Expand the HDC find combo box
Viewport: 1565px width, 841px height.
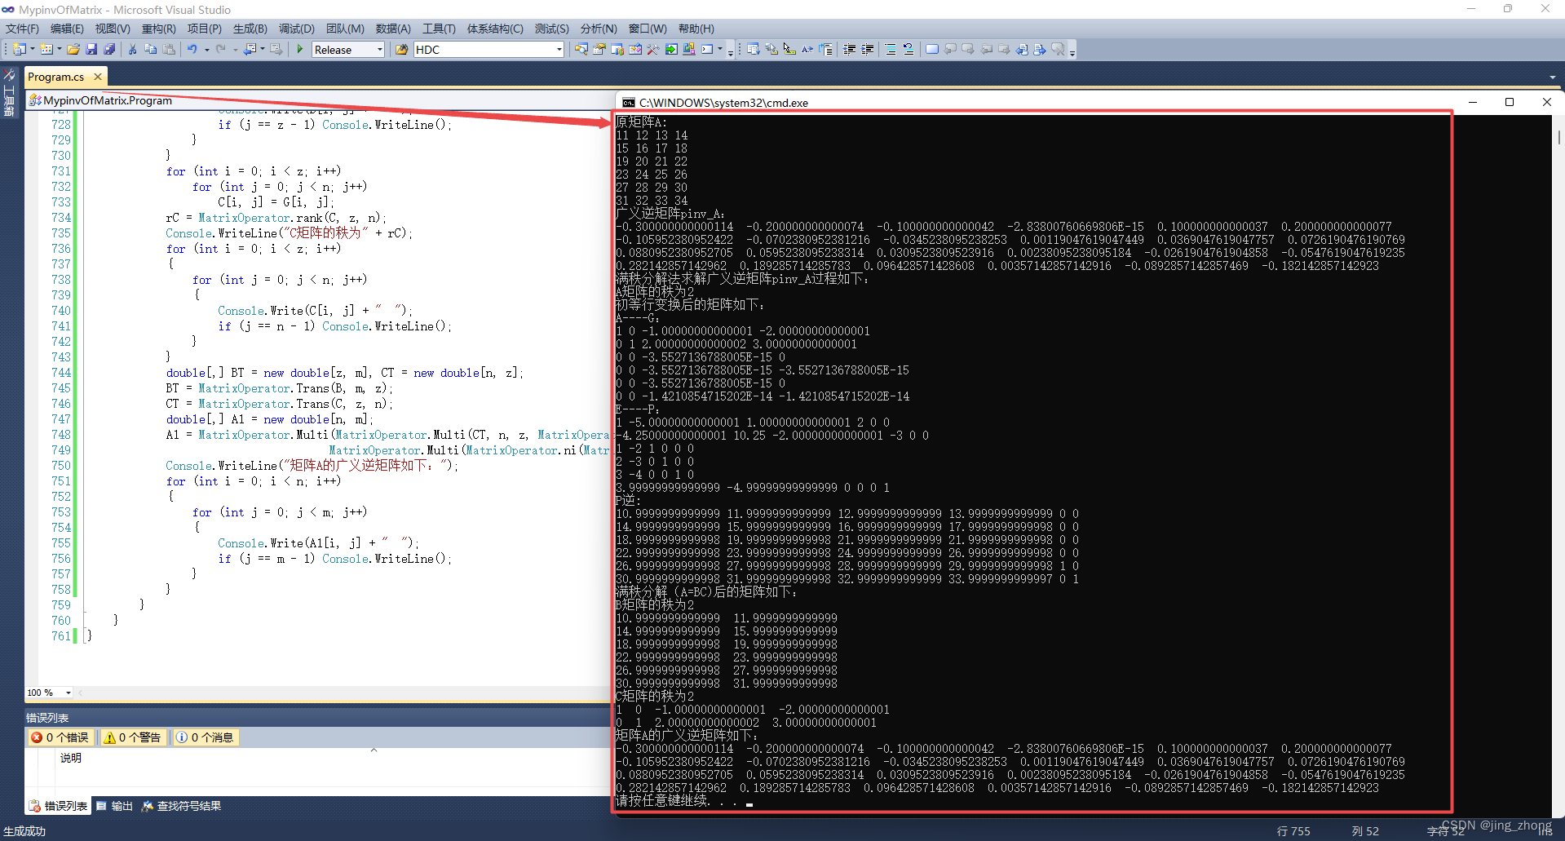tap(559, 50)
